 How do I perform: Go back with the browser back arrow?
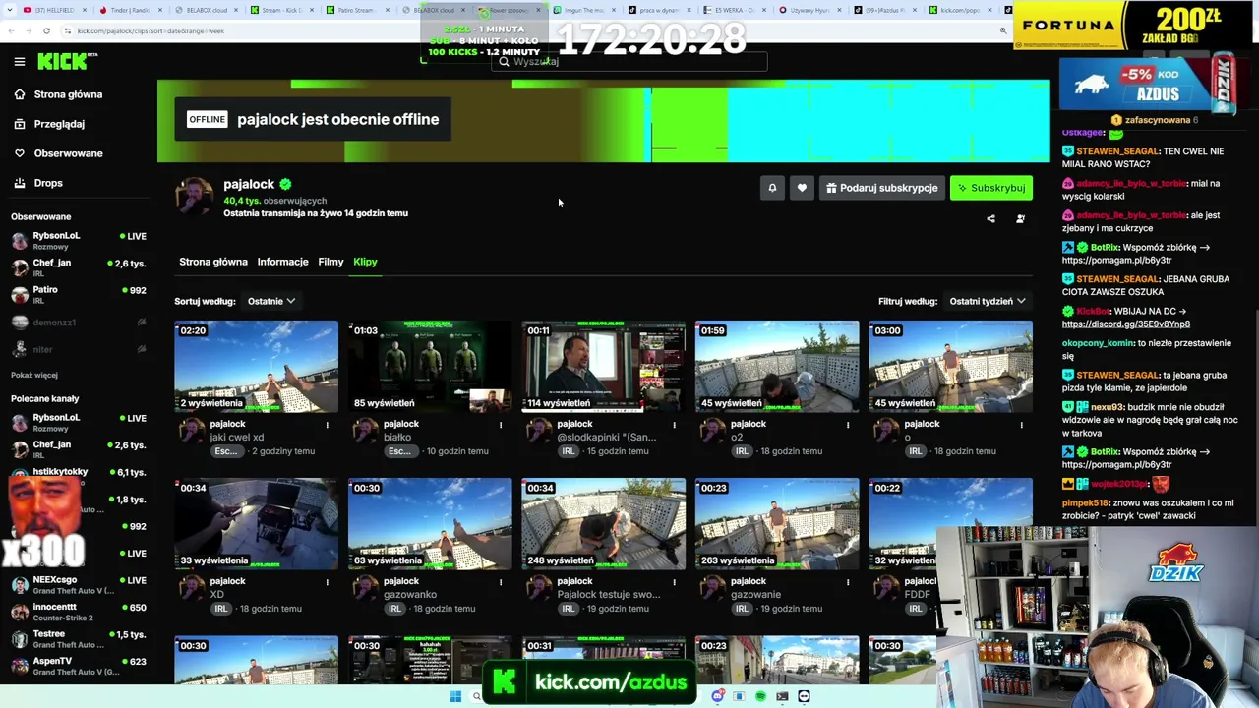coord(11,30)
